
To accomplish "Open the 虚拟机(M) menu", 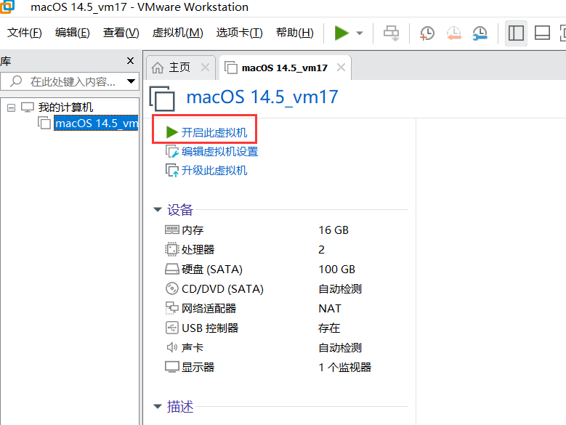I will [177, 33].
